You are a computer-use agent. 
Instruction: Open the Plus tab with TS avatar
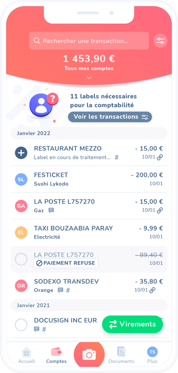[x=152, y=355]
